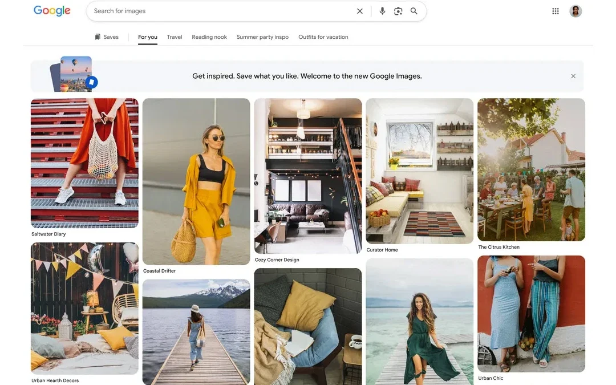616x385 pixels.
Task: Click the Google logo
Action: [52, 11]
